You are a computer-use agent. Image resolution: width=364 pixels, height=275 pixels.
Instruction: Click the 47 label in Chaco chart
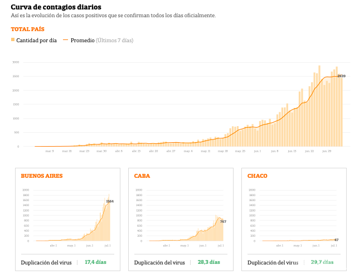click(x=336, y=240)
